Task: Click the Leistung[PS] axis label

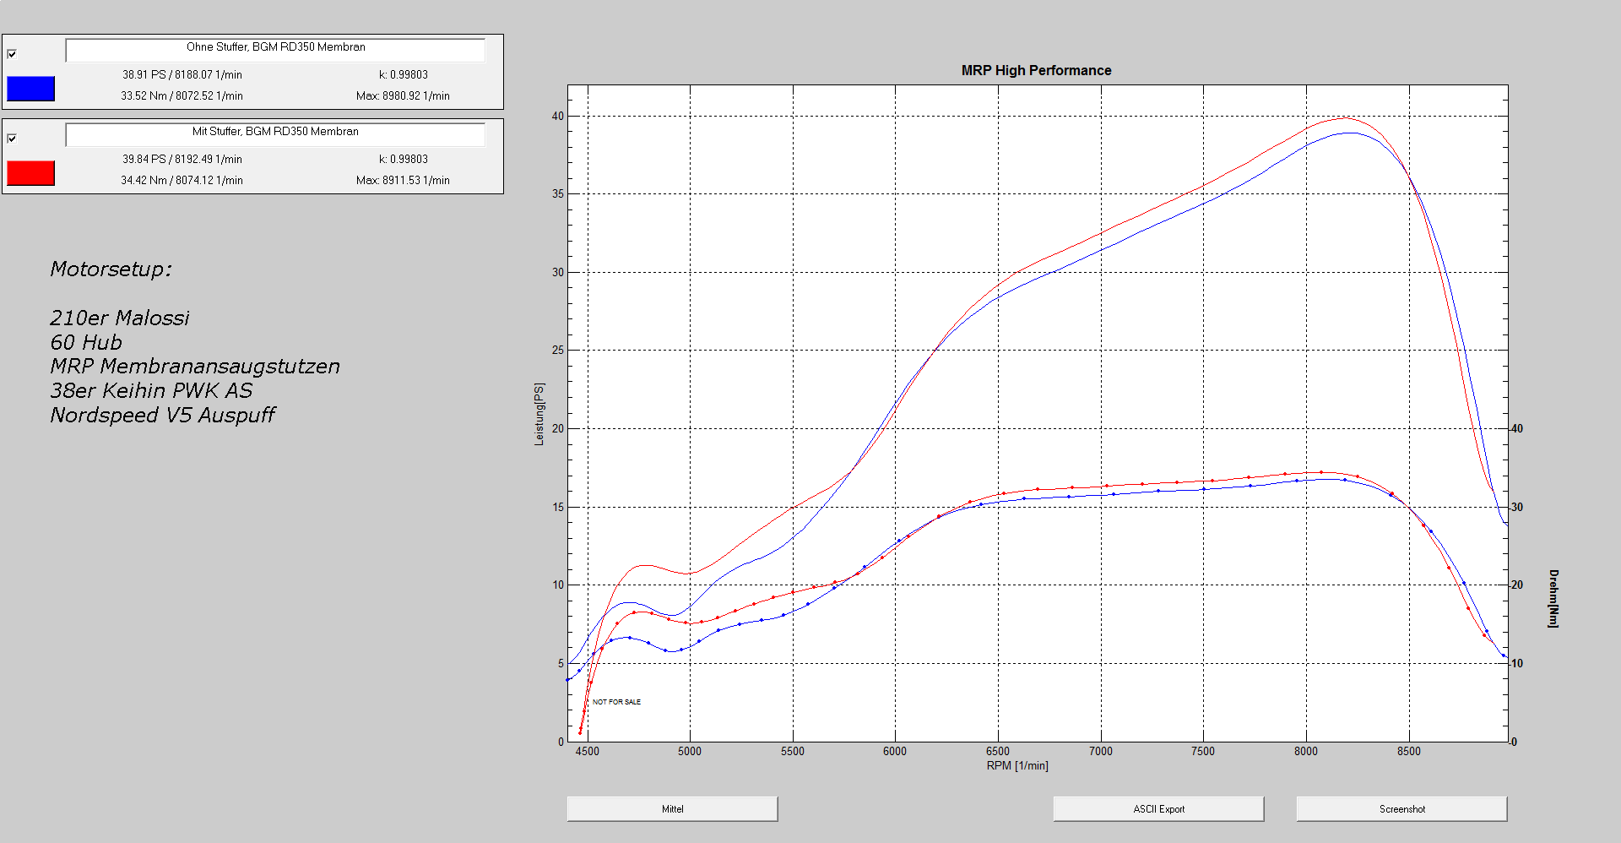Action: [539, 414]
